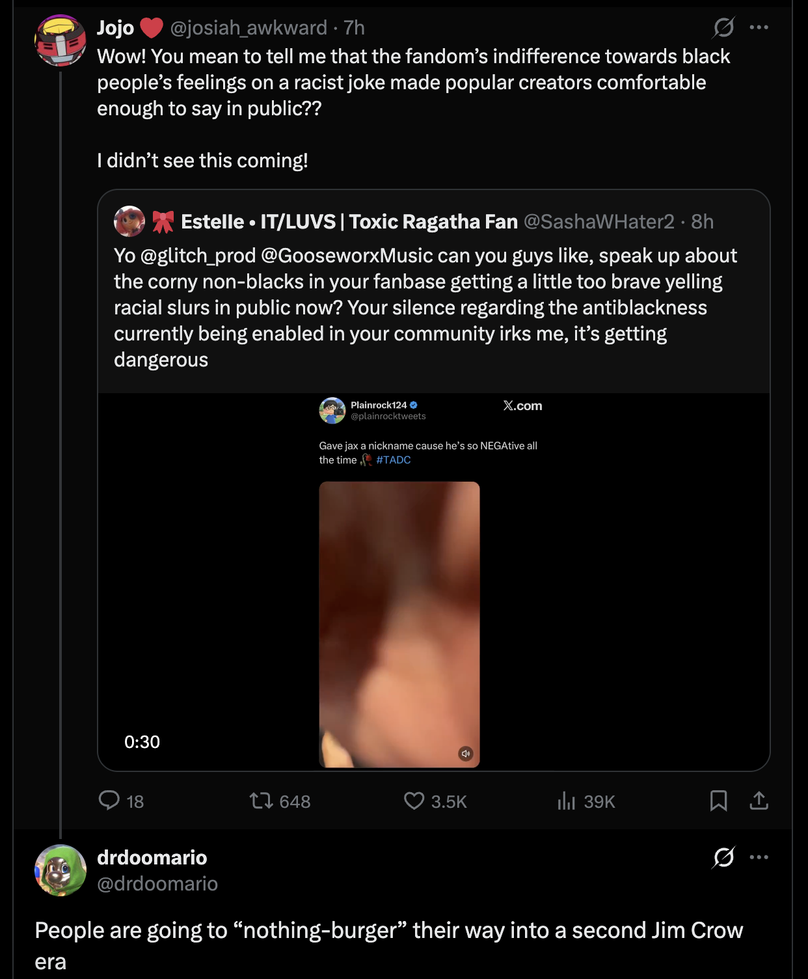Open the @josiah_awkward handle link
The width and height of the screenshot is (808, 979).
tap(249, 27)
